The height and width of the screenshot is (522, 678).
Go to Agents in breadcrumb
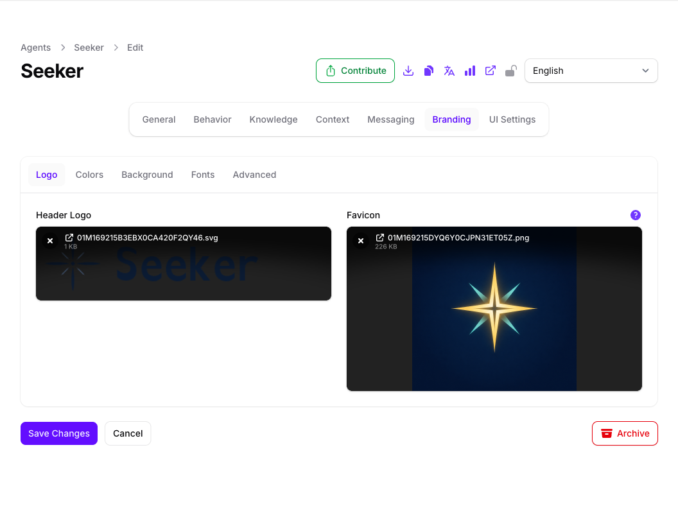[x=35, y=48]
